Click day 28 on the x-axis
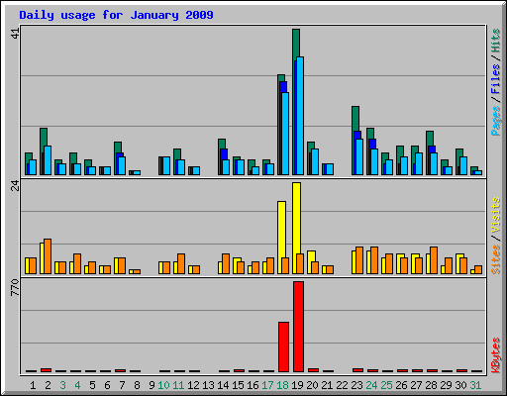 pyautogui.click(x=431, y=385)
